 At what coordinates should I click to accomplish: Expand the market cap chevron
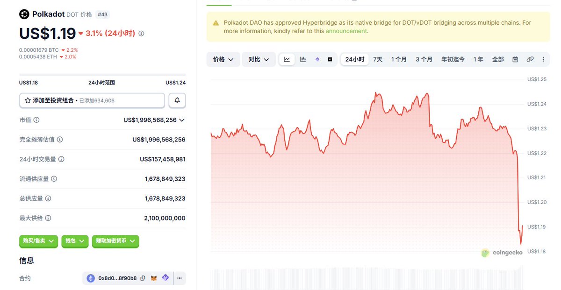pos(182,120)
